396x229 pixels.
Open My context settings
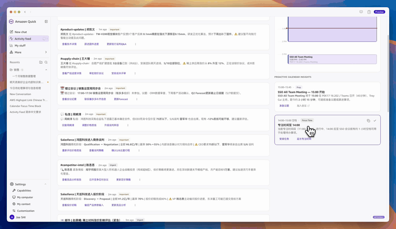pyautogui.click(x=24, y=204)
